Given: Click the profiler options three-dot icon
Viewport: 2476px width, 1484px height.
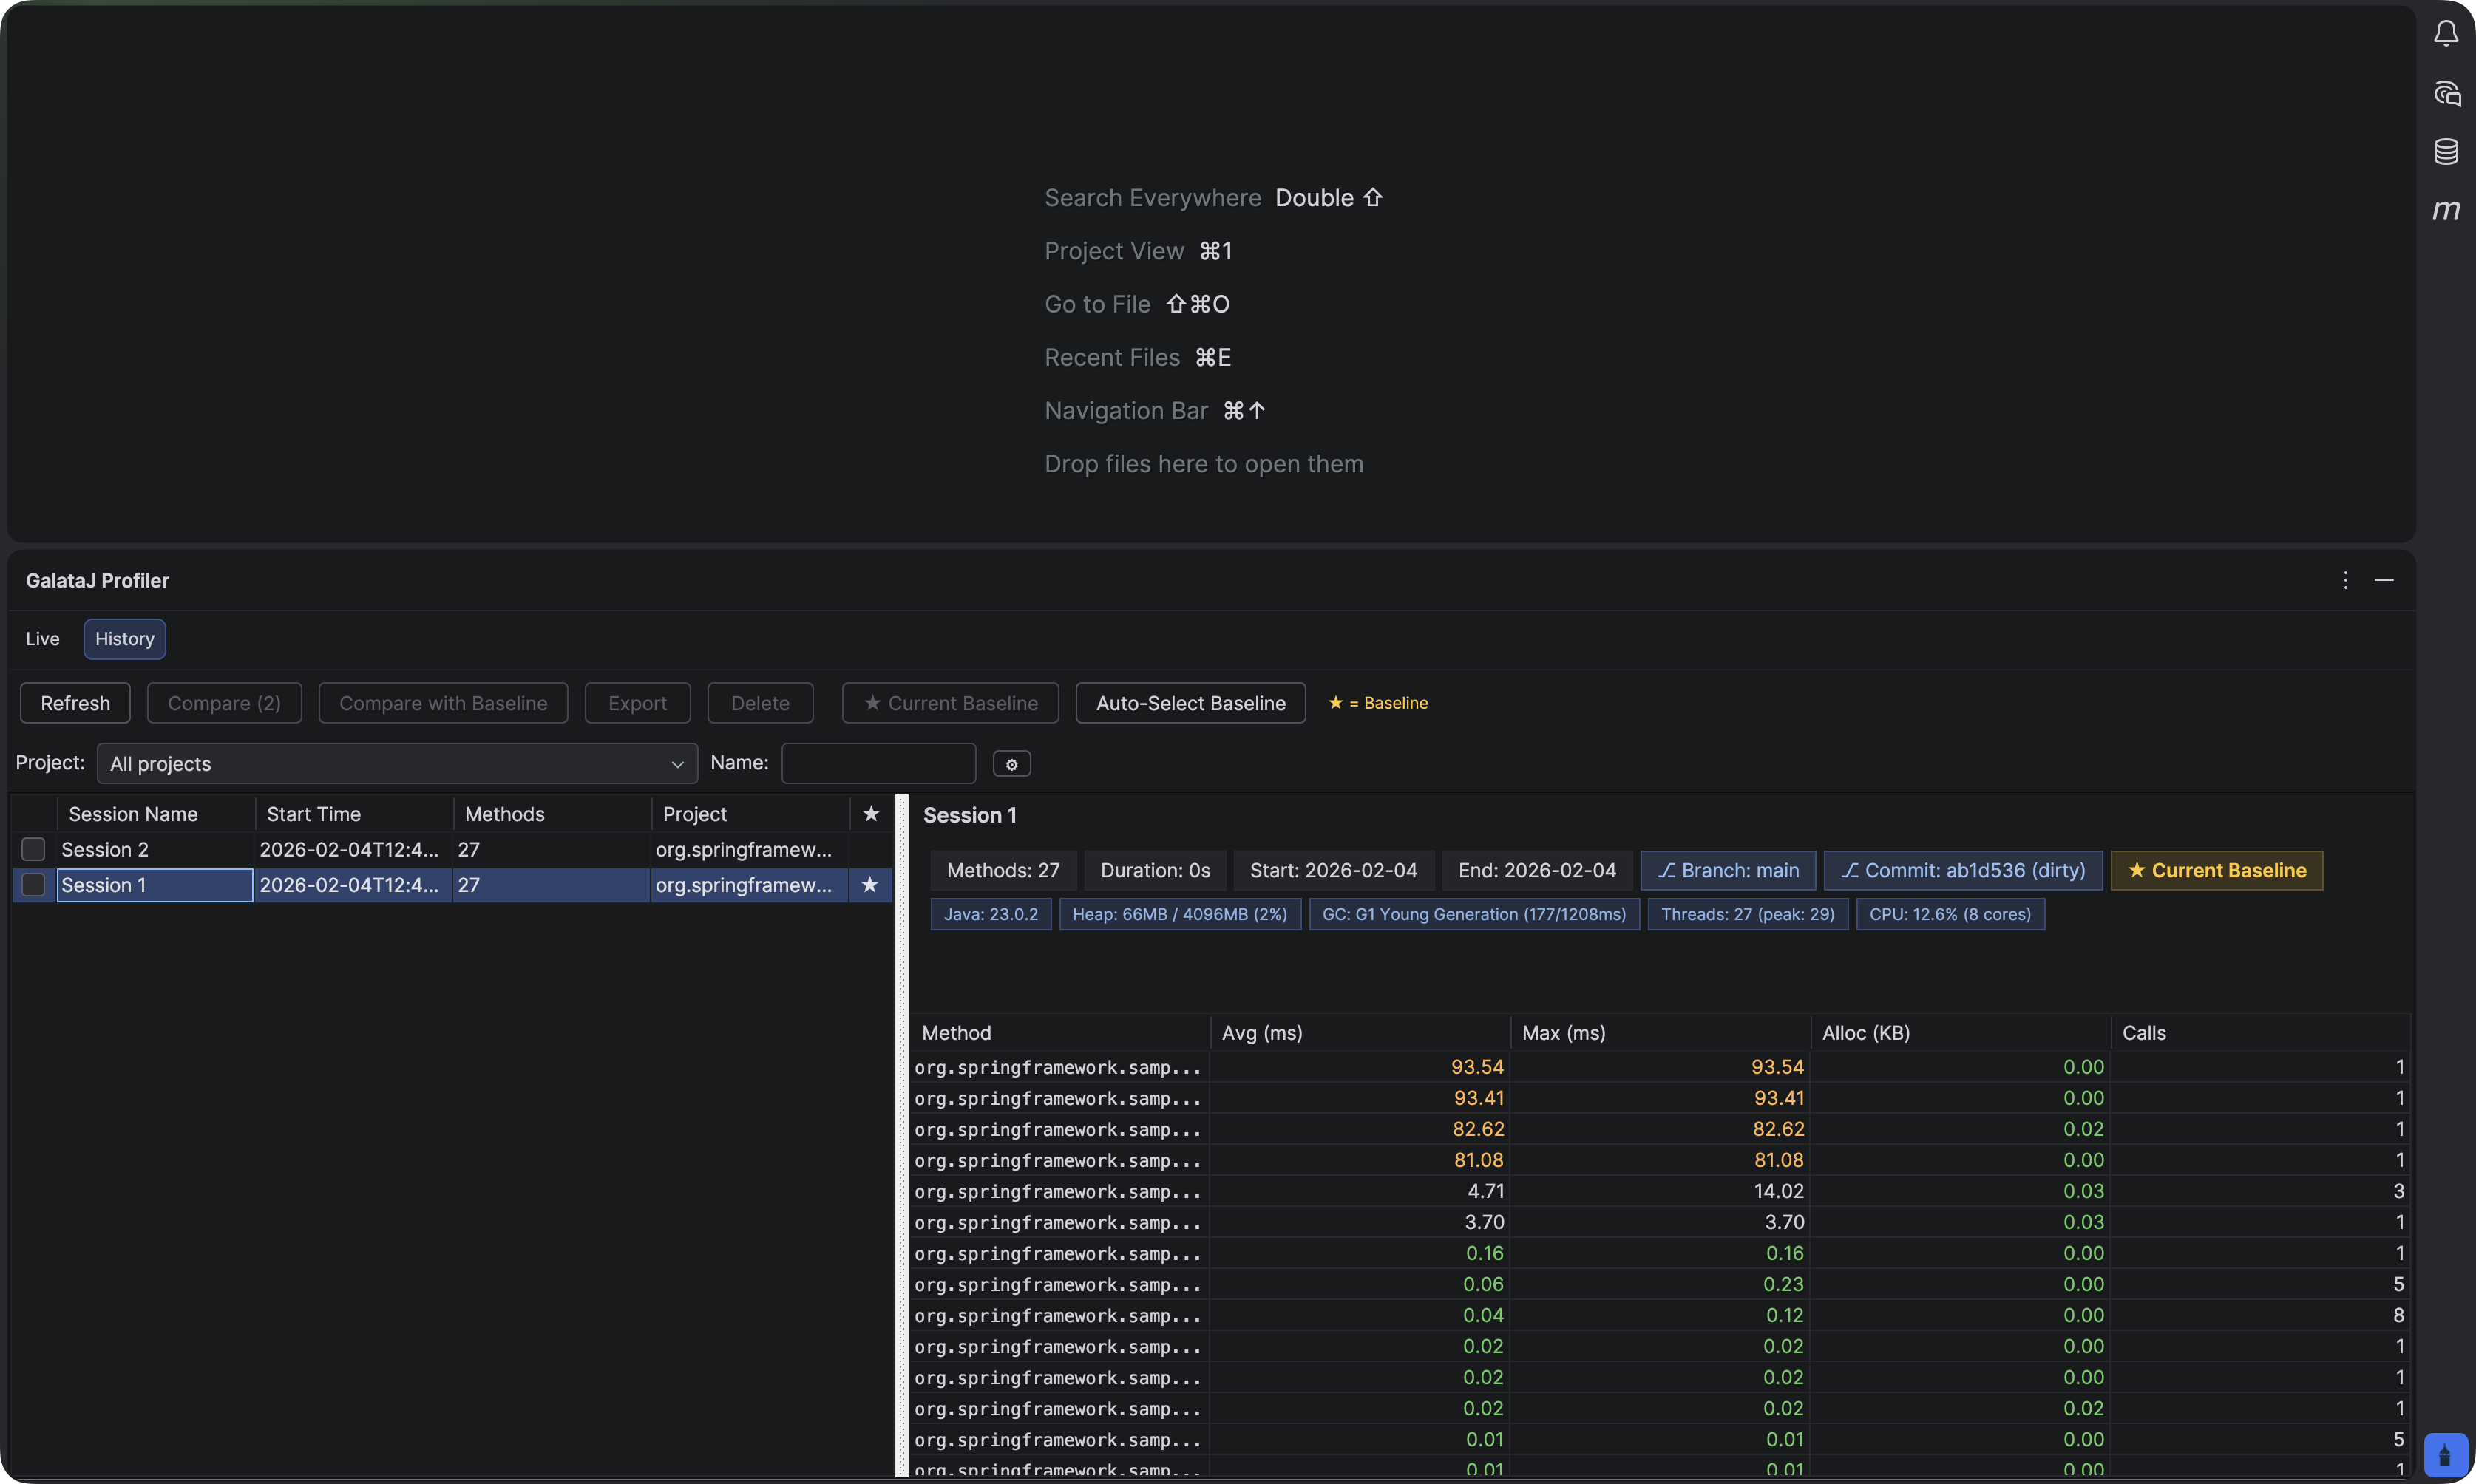Looking at the screenshot, I should (x=2345, y=580).
